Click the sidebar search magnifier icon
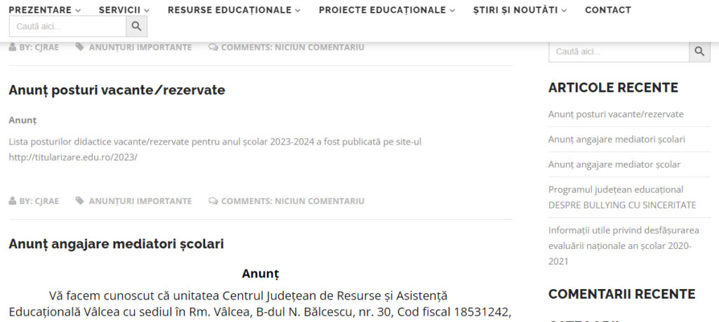This screenshot has height=322, width=719. coord(699,51)
